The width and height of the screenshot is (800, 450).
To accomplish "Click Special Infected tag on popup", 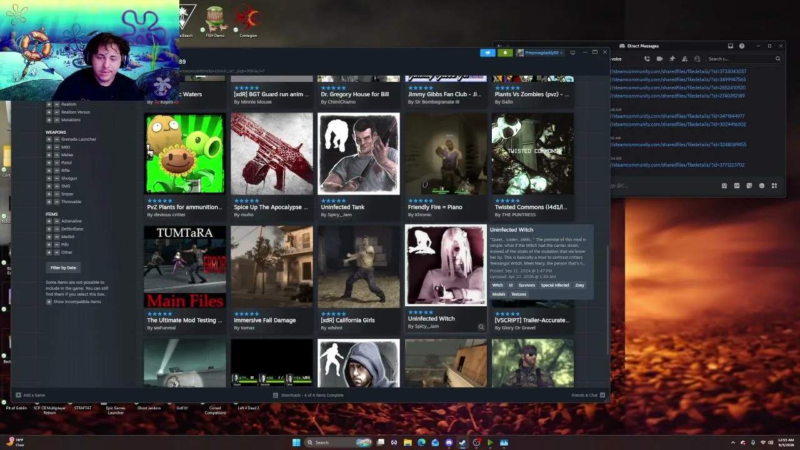I will point(555,285).
